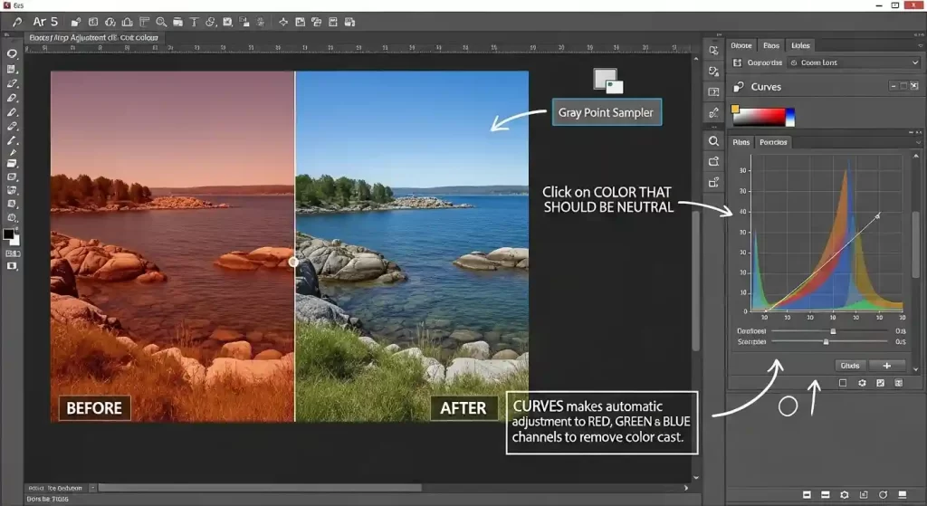Click the eyedropper-like icon in the middle vertical strip
Image resolution: width=927 pixels, height=506 pixels.
point(713,112)
